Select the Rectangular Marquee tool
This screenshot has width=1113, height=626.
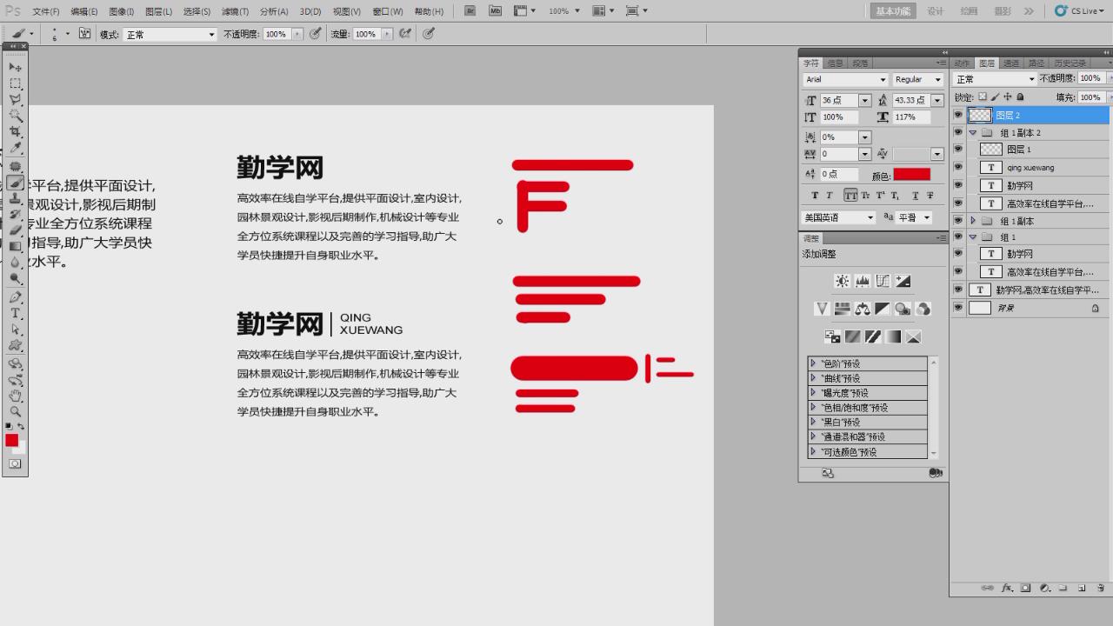(x=16, y=83)
